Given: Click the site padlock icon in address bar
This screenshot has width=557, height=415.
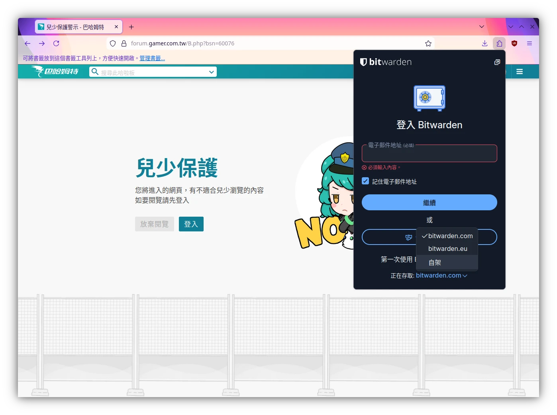Looking at the screenshot, I should click(x=124, y=43).
